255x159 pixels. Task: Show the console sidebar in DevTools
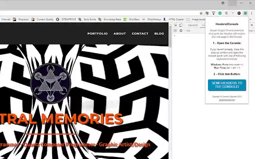(175, 31)
